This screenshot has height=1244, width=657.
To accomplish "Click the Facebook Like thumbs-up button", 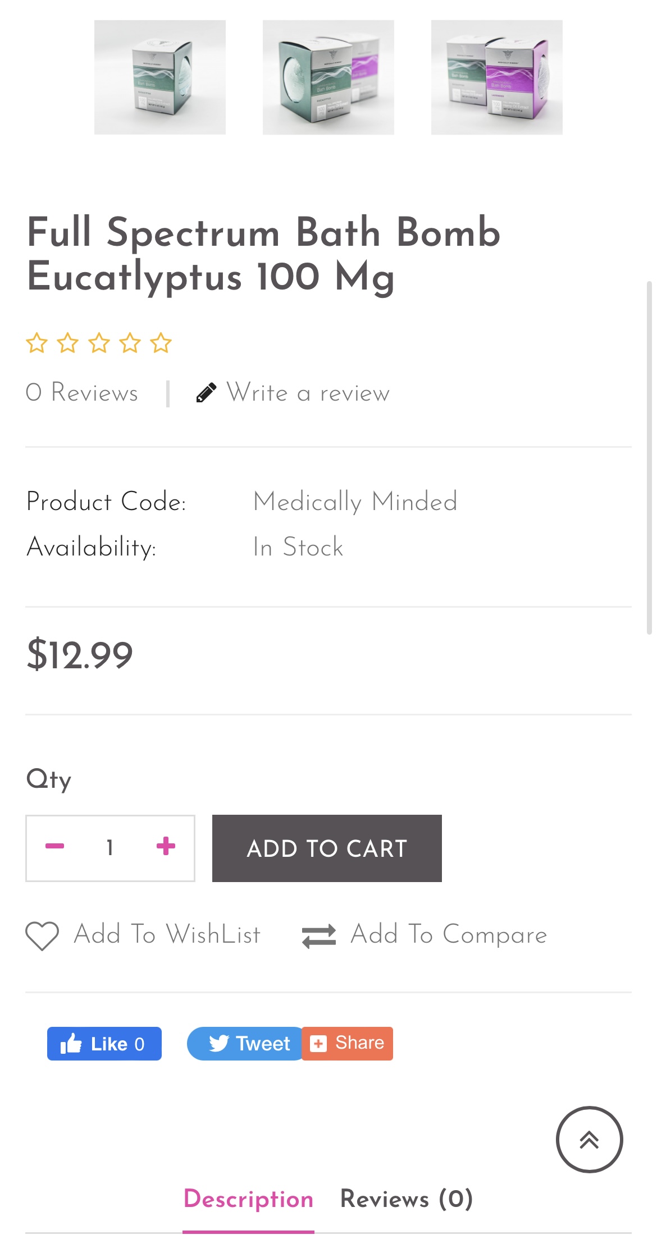I will point(104,1044).
